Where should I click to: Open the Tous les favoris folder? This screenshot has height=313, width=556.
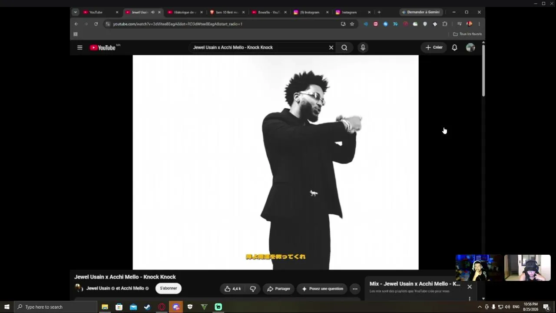pyautogui.click(x=467, y=34)
